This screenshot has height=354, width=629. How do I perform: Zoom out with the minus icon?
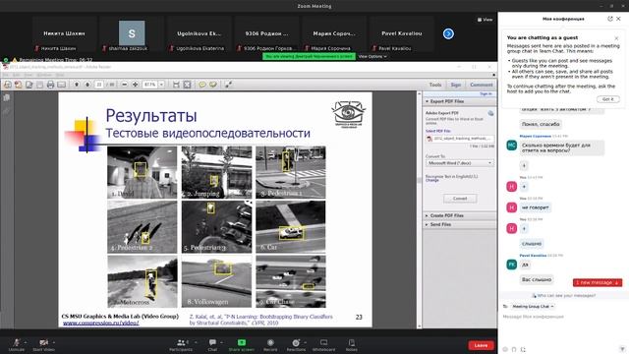point(125,85)
